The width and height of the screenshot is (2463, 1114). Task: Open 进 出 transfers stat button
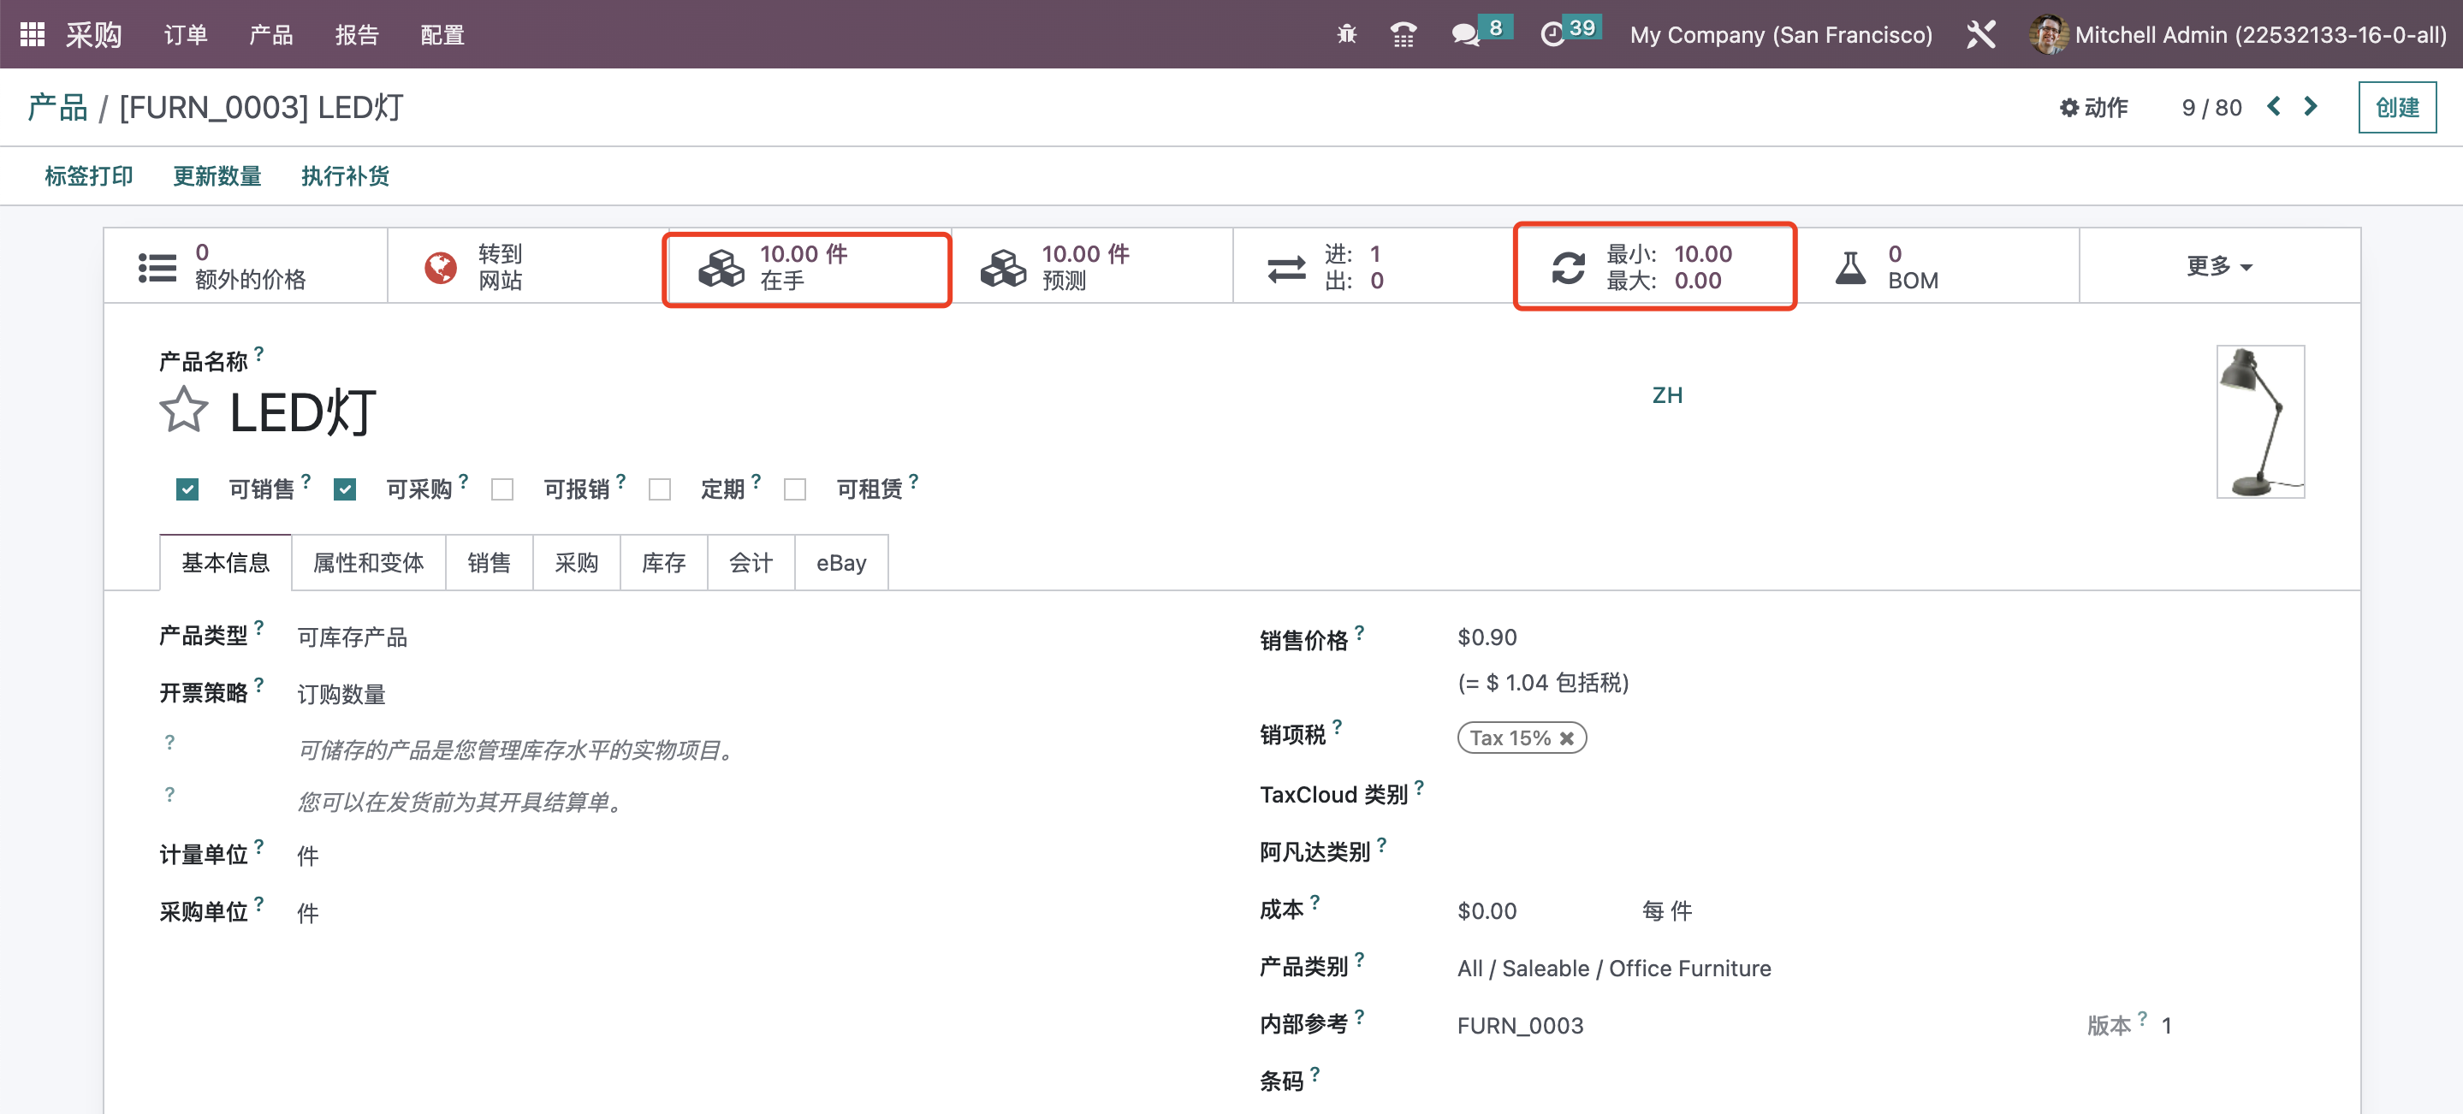[1374, 266]
